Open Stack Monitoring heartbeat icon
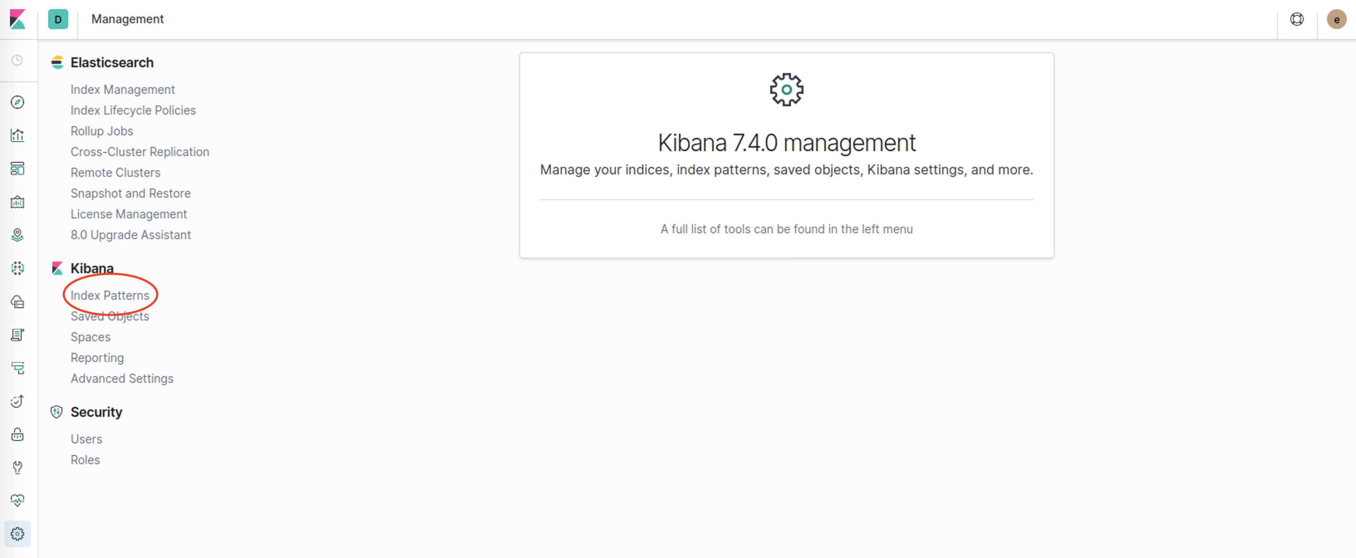The width and height of the screenshot is (1356, 558). [x=17, y=501]
